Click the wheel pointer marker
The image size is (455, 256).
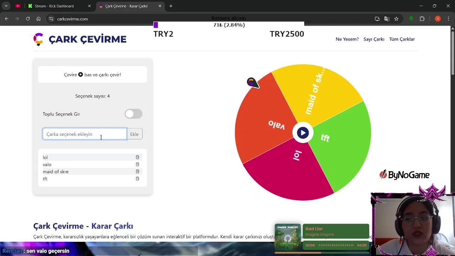click(x=253, y=83)
